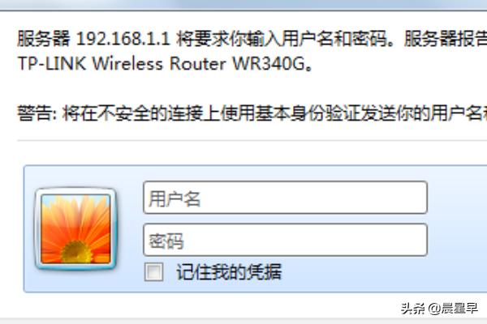Click the 192.168.1.1 server address text
This screenshot has height=324, width=487.
click(123, 39)
